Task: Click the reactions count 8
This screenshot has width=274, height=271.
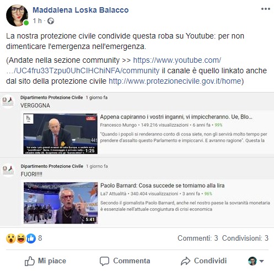Action: tap(40, 238)
